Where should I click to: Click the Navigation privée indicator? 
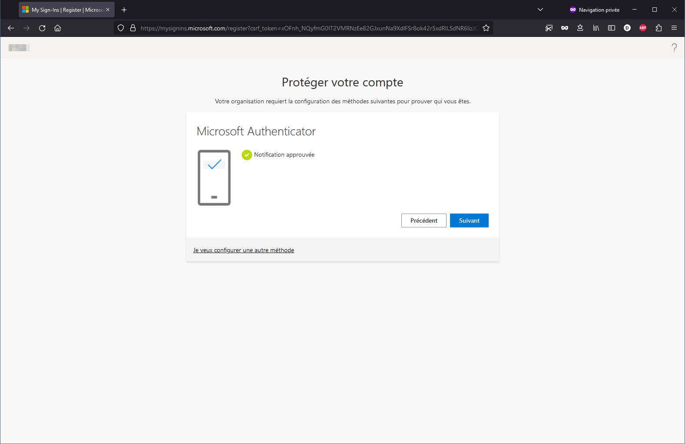pyautogui.click(x=595, y=10)
